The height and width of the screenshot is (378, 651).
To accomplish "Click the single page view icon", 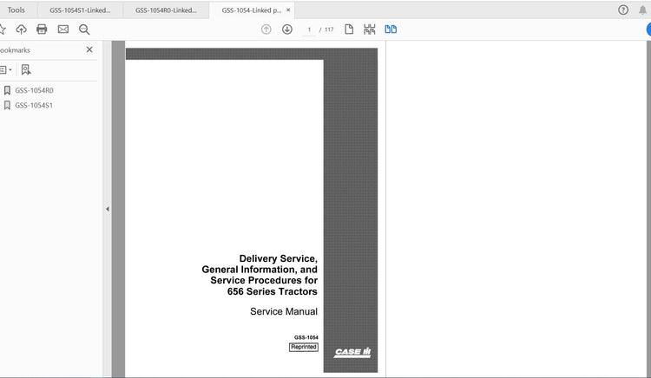I will (349, 29).
